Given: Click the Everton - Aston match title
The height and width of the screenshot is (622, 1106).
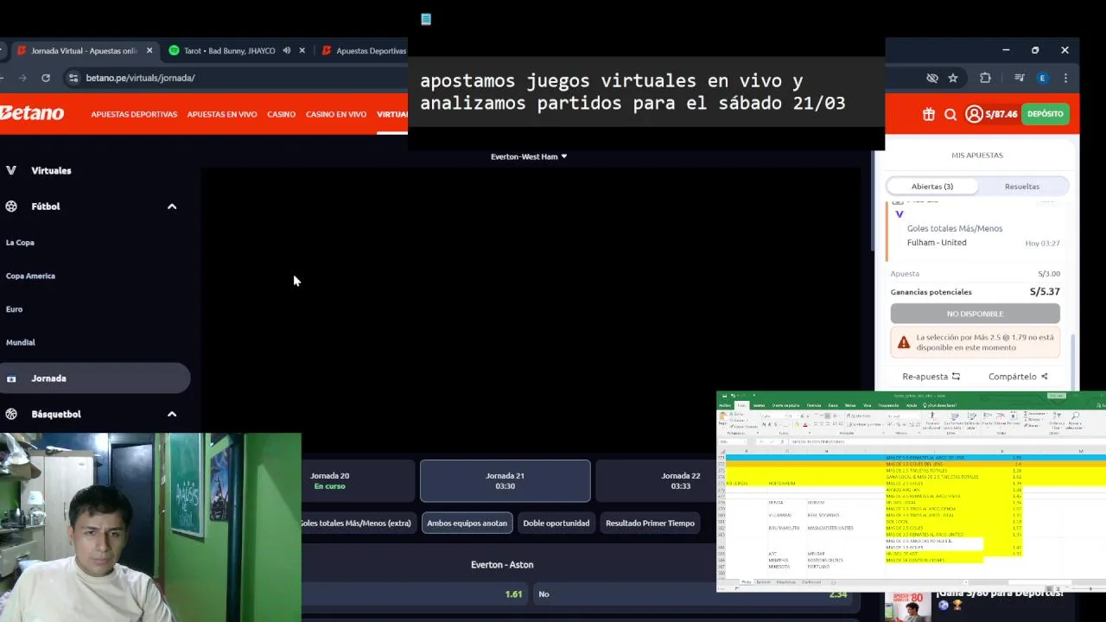Looking at the screenshot, I should coord(502,565).
